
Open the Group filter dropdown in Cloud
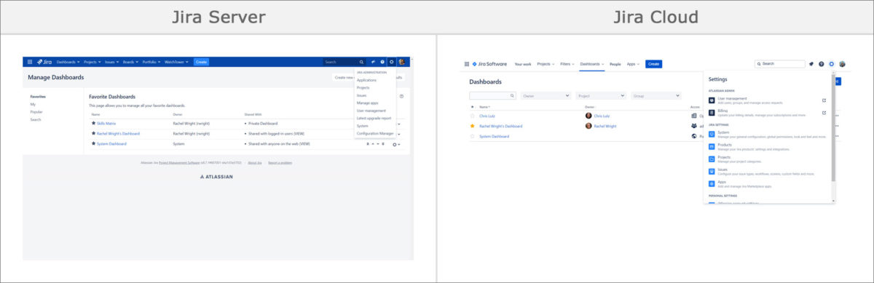click(x=655, y=95)
